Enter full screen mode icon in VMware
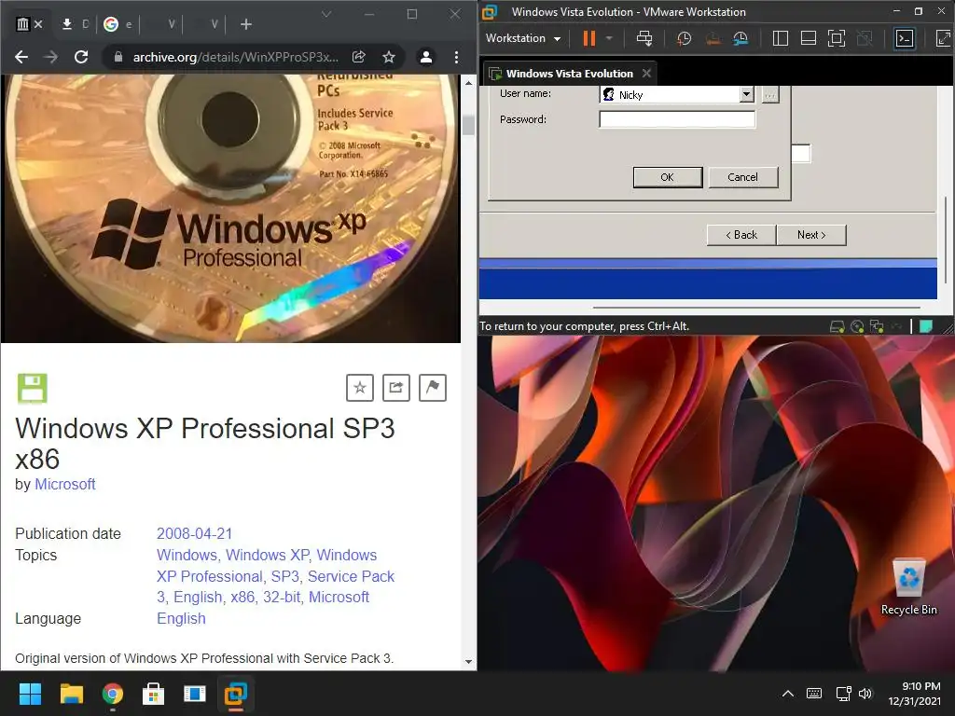 point(837,38)
